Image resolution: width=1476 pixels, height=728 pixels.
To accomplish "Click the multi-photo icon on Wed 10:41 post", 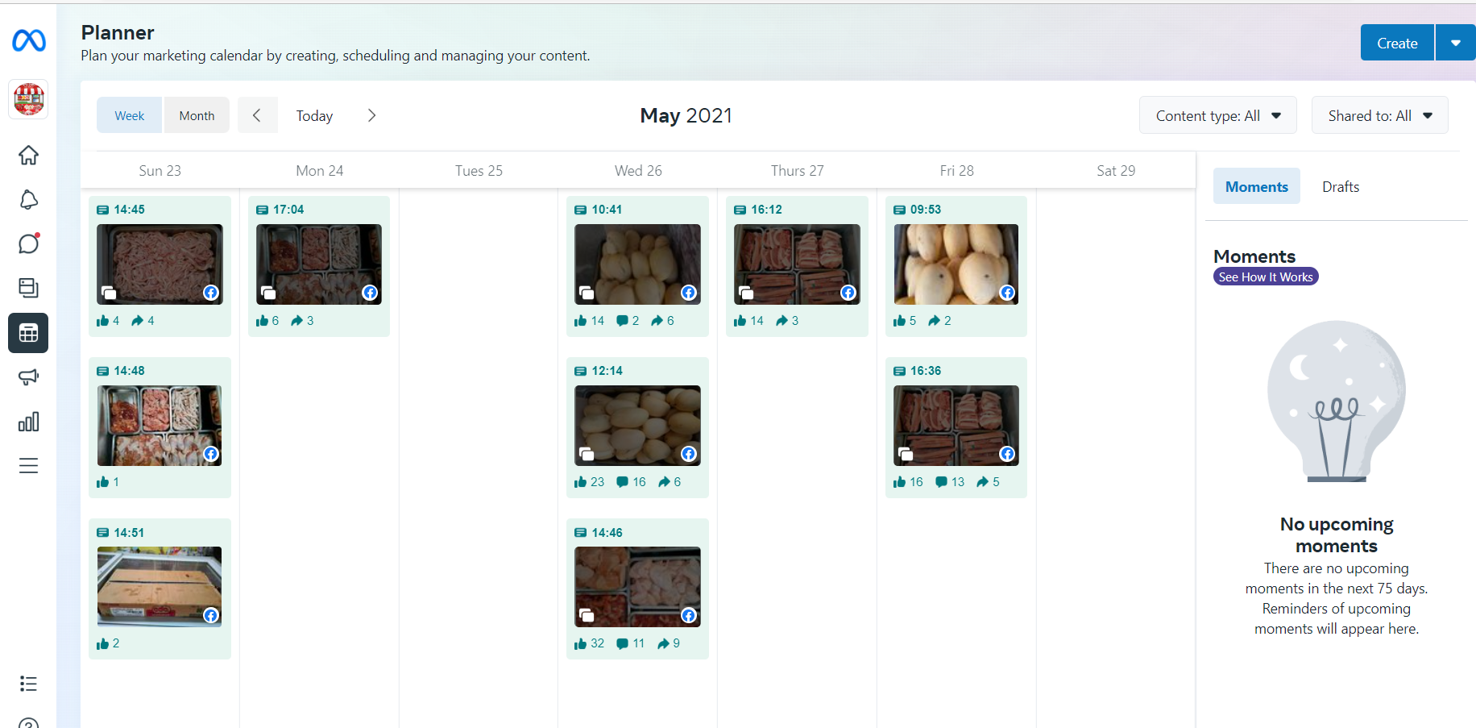I will click(x=587, y=293).
